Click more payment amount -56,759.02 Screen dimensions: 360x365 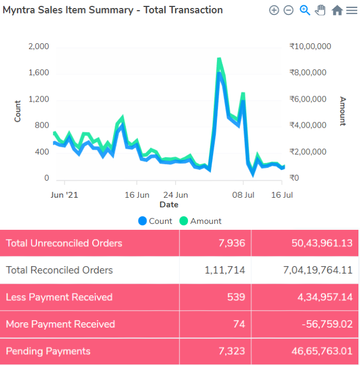click(327, 324)
